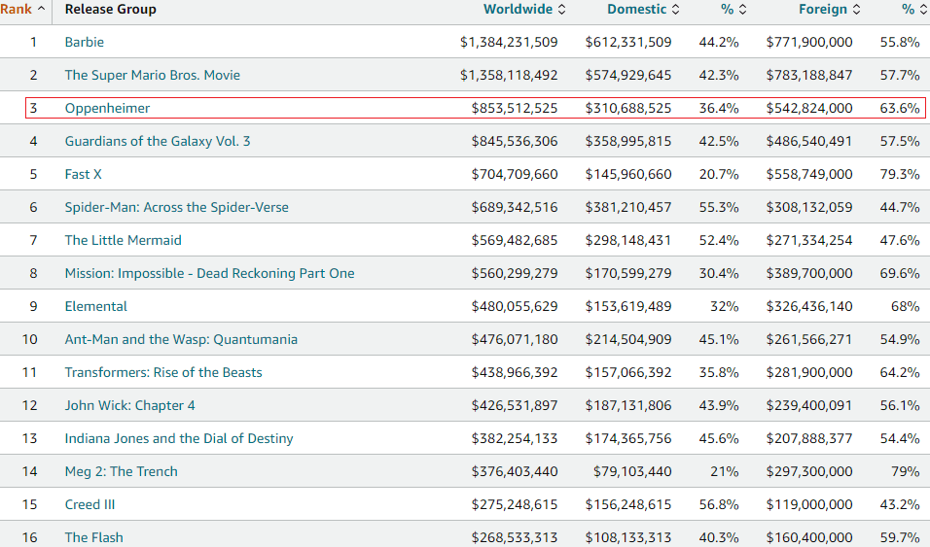Select Transformers foreign percentage 64.2%

[900, 372]
